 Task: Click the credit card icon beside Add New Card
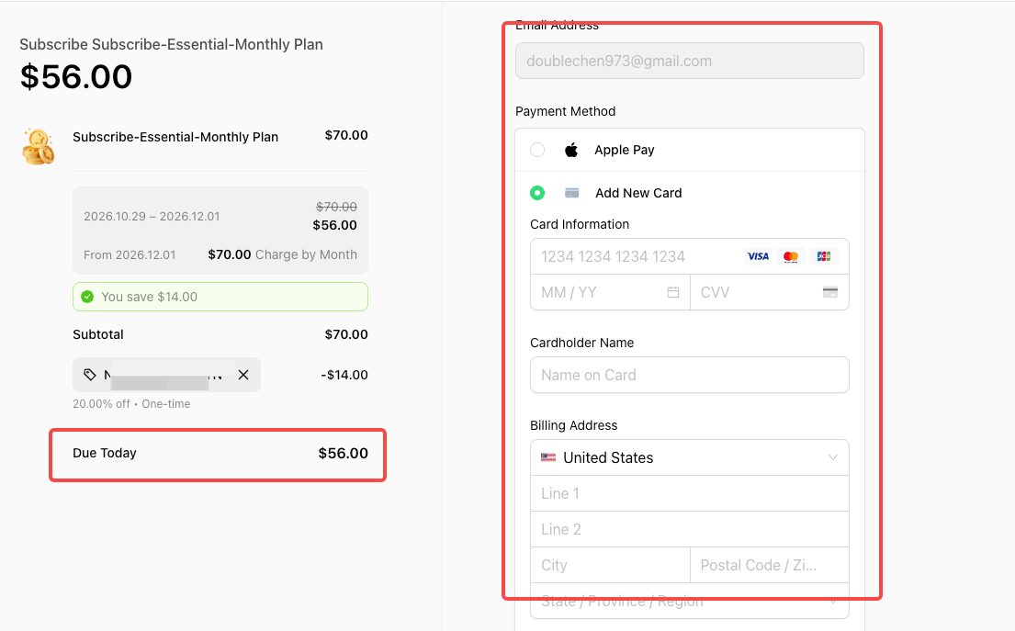(x=571, y=193)
